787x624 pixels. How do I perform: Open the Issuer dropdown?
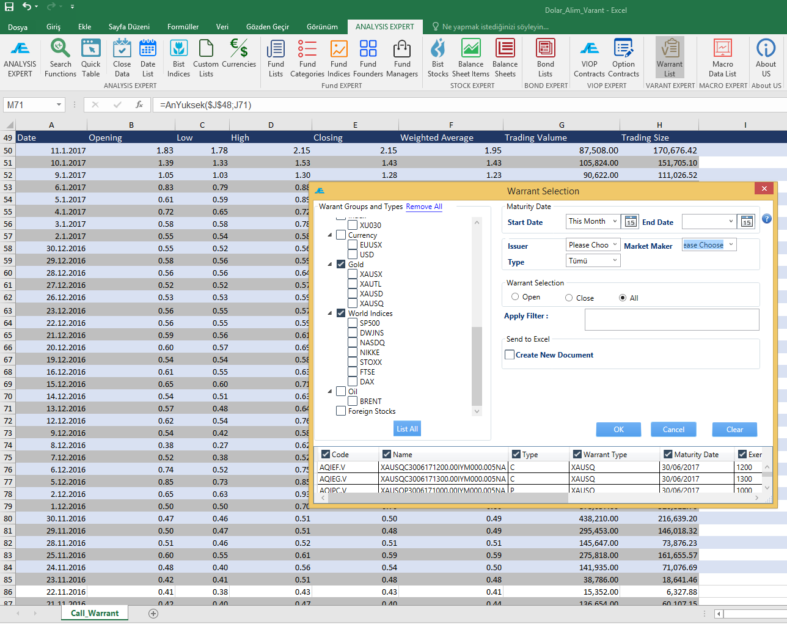(x=615, y=244)
